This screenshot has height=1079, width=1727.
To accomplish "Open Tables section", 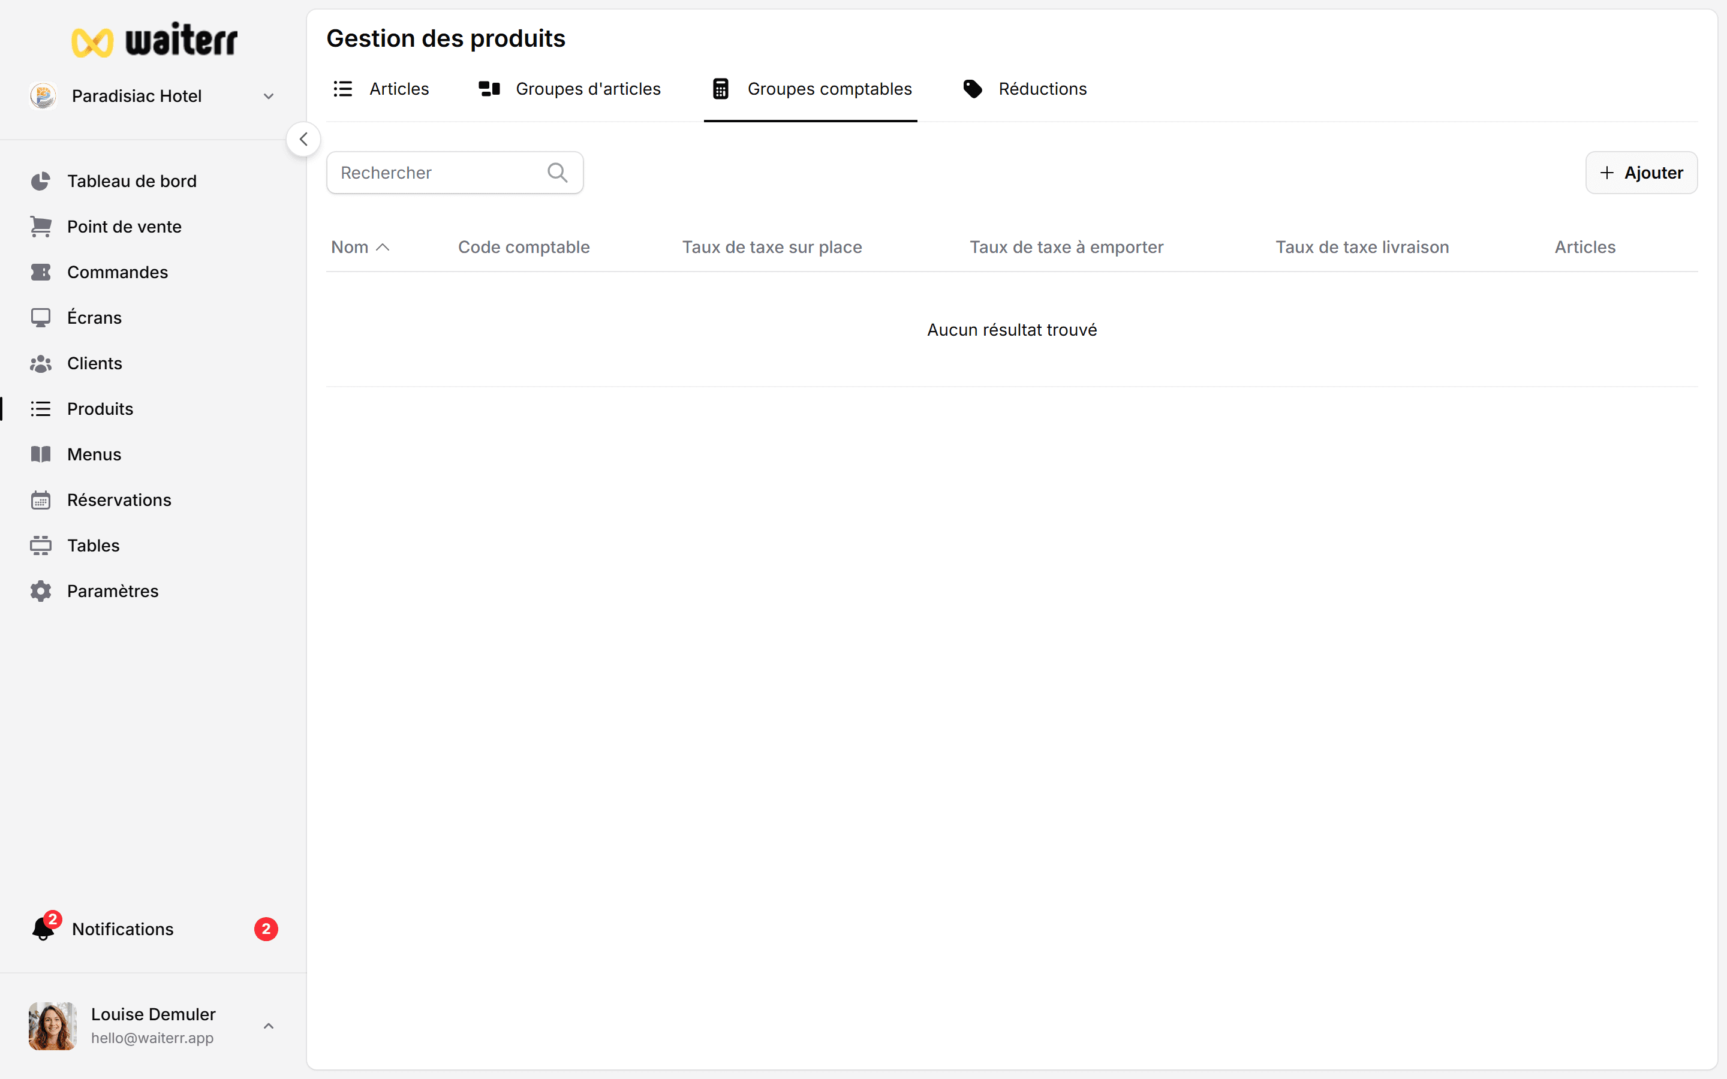I will click(x=94, y=546).
